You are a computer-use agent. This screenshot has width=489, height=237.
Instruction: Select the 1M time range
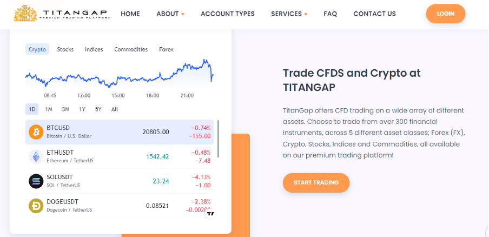point(48,109)
